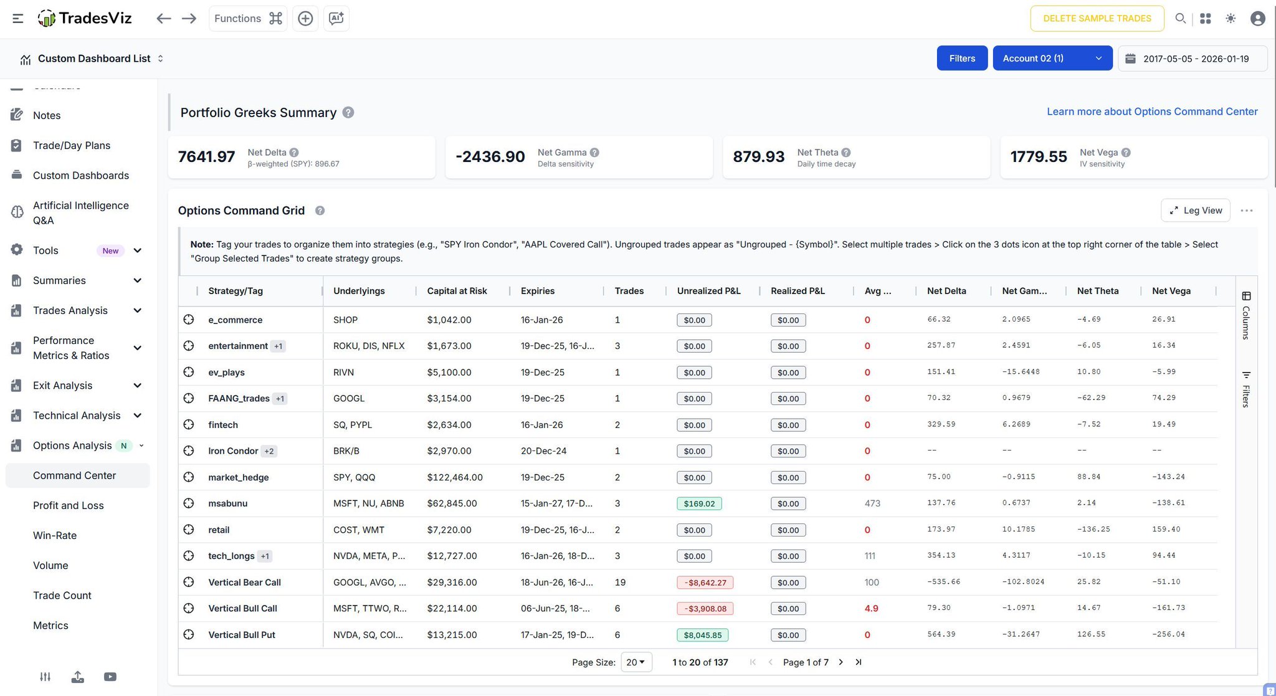Image resolution: width=1276 pixels, height=696 pixels.
Task: Click the upload icon in sidebar footer
Action: [77, 677]
